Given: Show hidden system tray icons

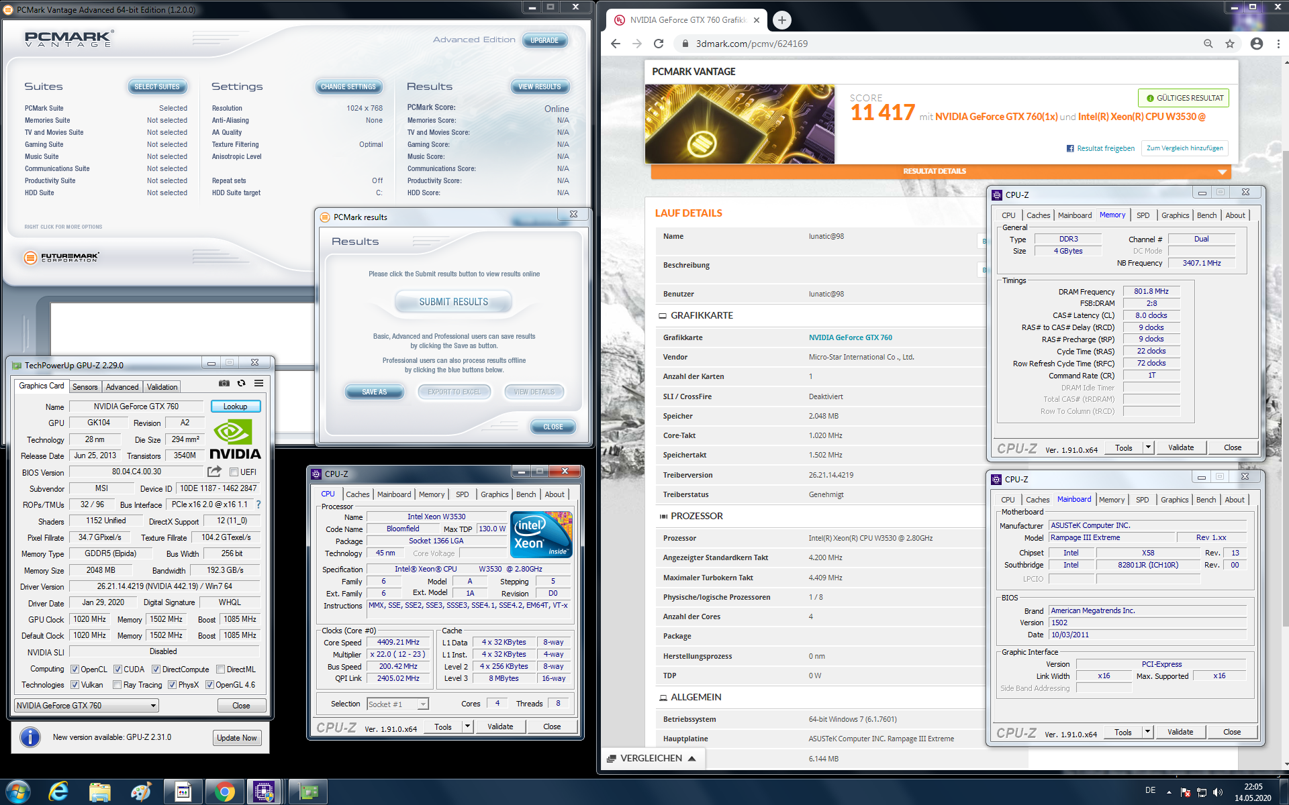Looking at the screenshot, I should 1169,792.
